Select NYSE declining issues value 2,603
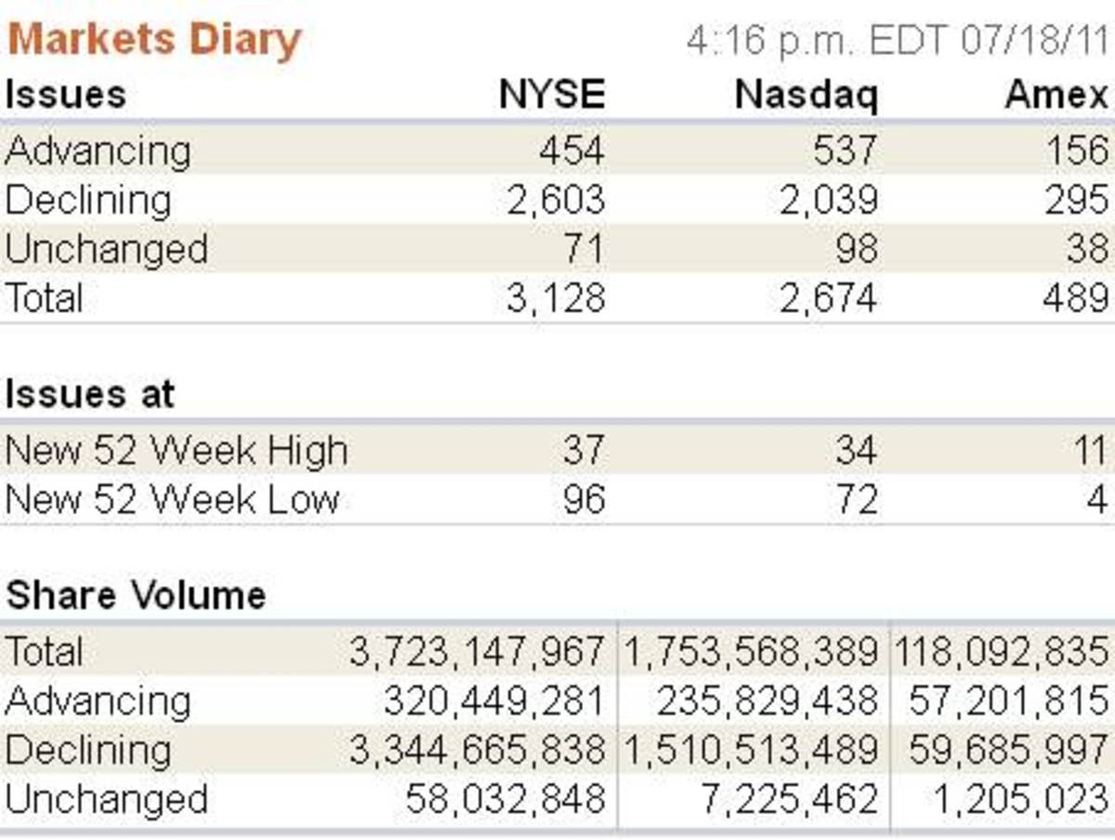 (x=556, y=200)
